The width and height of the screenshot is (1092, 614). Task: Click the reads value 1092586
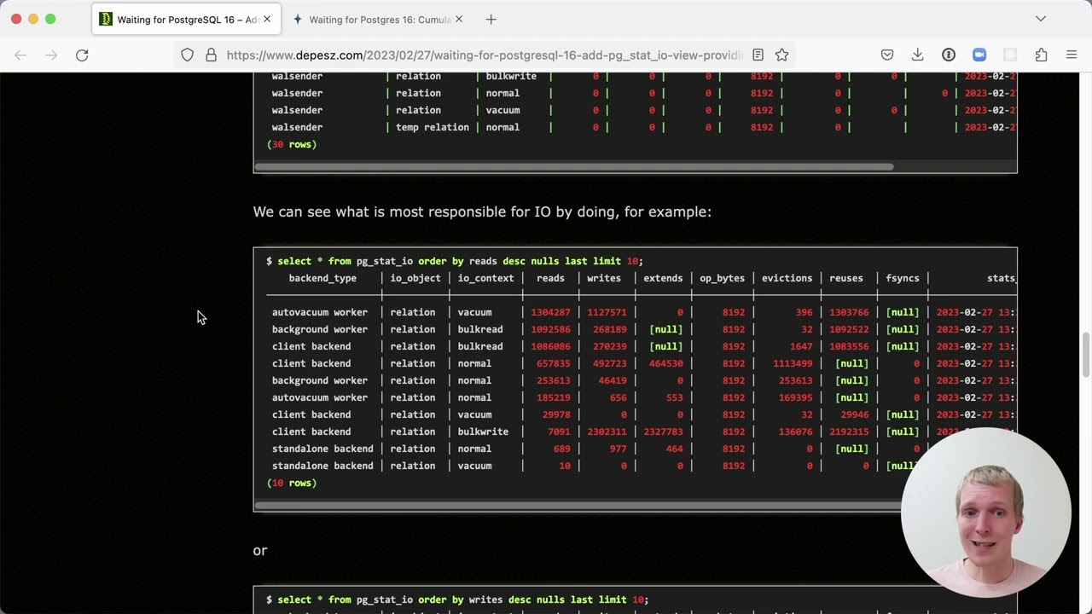(550, 329)
